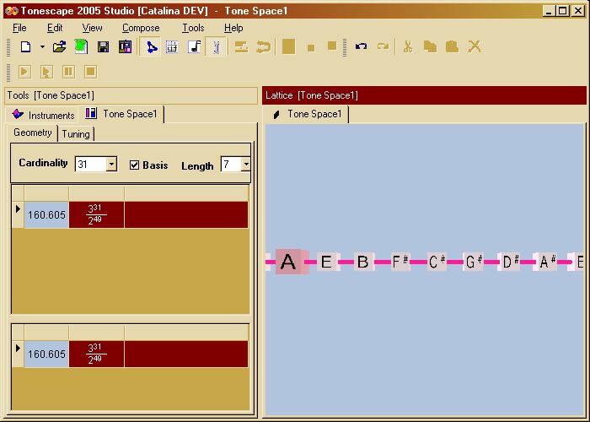Click the music note toolbar icon

[x=194, y=47]
